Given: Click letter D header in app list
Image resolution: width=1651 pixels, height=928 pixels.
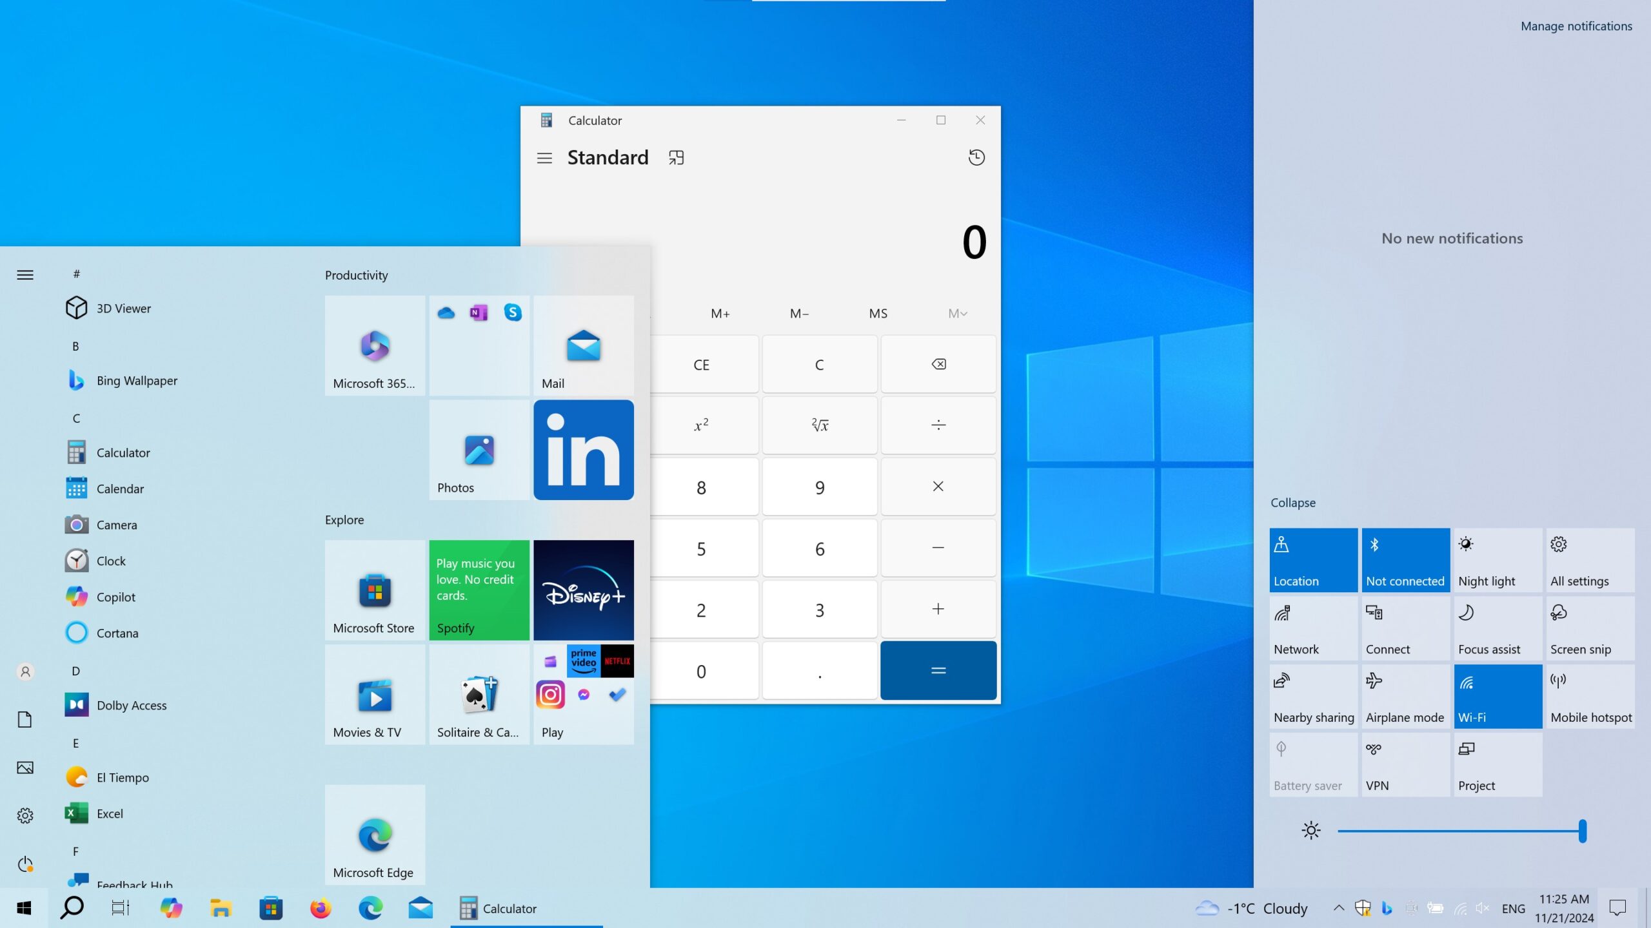Looking at the screenshot, I should (x=75, y=671).
